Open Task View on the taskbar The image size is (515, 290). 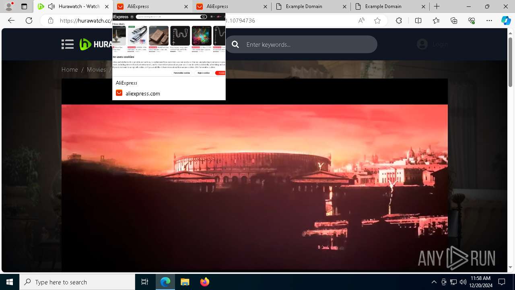pyautogui.click(x=145, y=282)
